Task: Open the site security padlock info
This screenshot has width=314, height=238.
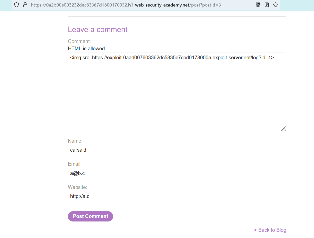Action: 25,5
